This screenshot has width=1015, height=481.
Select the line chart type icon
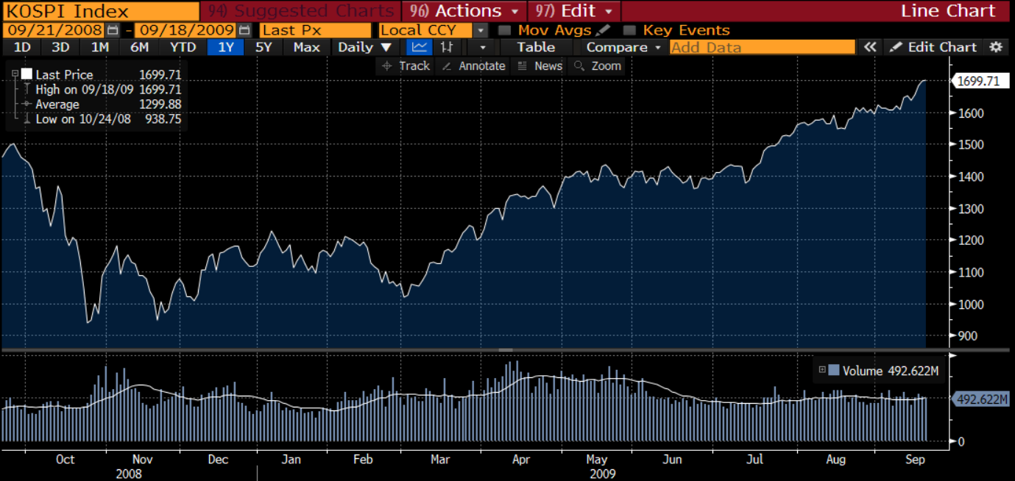(x=418, y=46)
